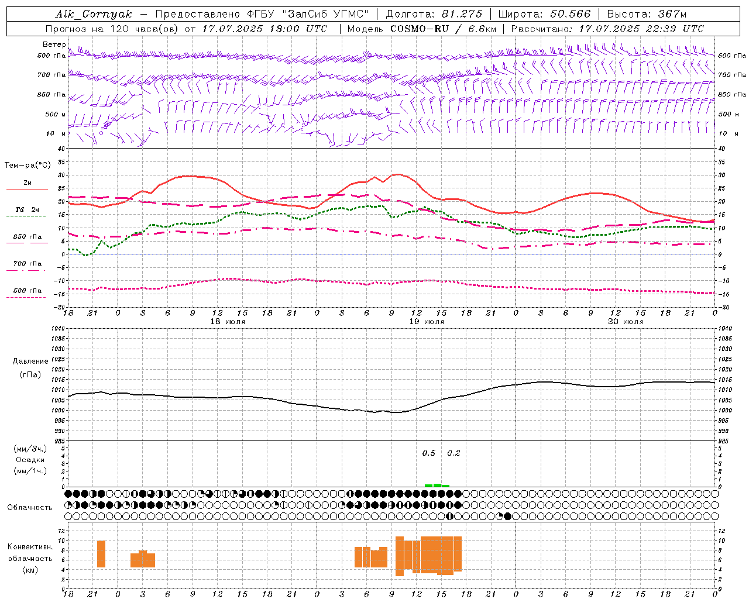Click the 19 июля date label

click(x=427, y=322)
